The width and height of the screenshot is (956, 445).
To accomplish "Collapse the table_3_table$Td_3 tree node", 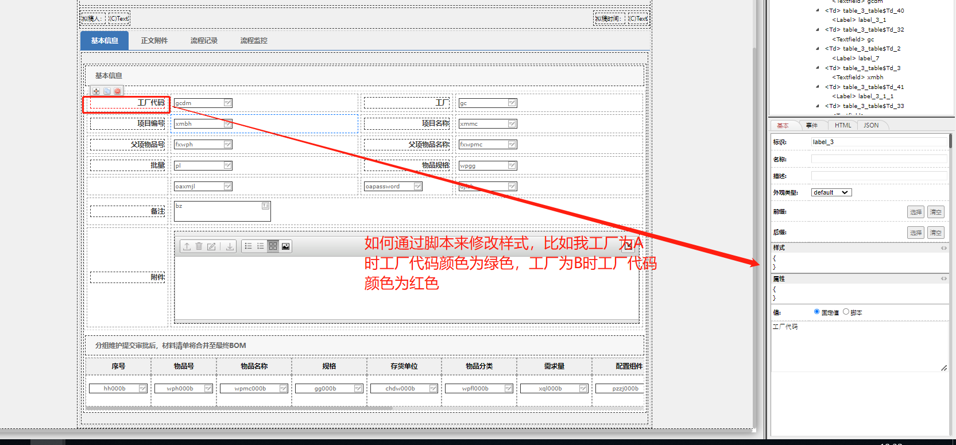I will (818, 68).
